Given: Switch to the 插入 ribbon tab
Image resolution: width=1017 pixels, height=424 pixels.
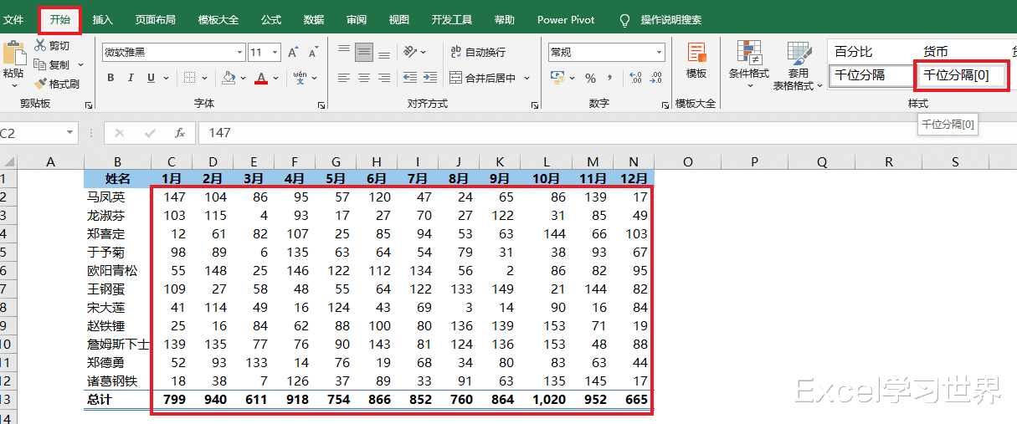Looking at the screenshot, I should pyautogui.click(x=103, y=19).
